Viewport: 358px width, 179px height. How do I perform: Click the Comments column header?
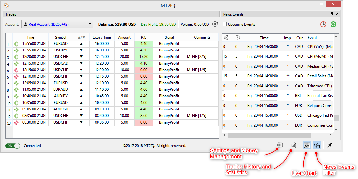click(202, 37)
